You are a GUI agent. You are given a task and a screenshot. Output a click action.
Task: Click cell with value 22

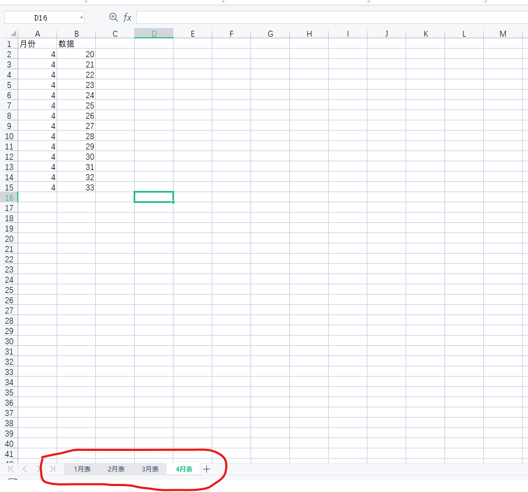(x=77, y=74)
